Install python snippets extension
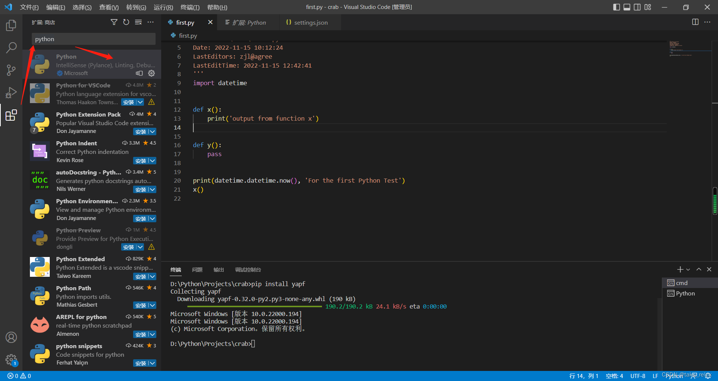The height and width of the screenshot is (381, 718). (141, 363)
